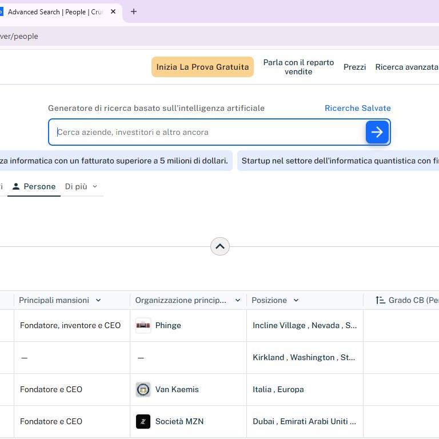The image size is (439, 439).
Task: Close the Advanced Search browser tab
Action: (113, 11)
